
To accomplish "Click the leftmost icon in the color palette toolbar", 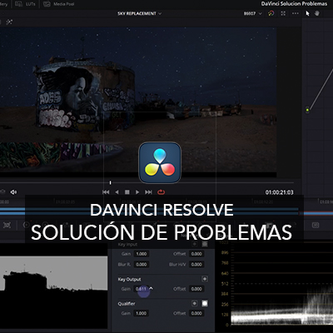I will [x=7, y=225].
